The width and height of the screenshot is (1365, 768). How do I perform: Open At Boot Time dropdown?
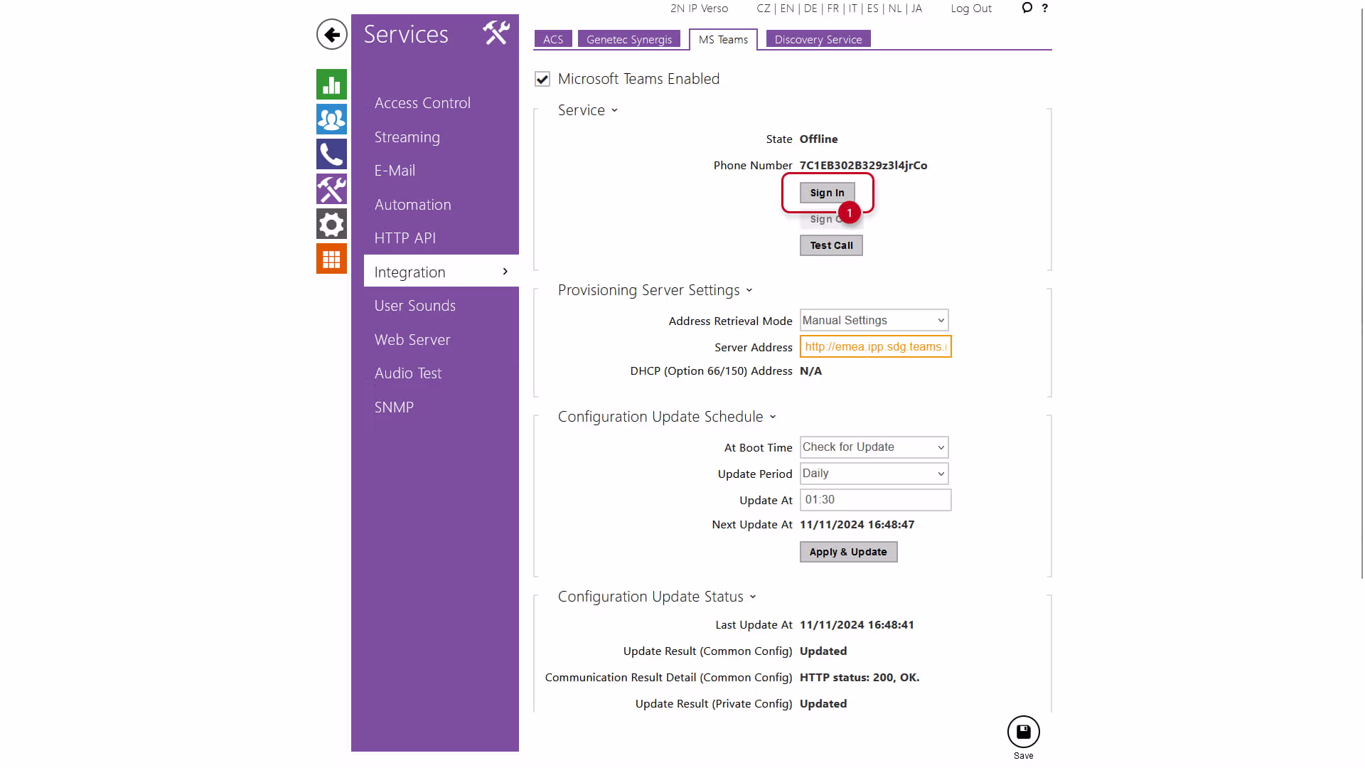(874, 447)
